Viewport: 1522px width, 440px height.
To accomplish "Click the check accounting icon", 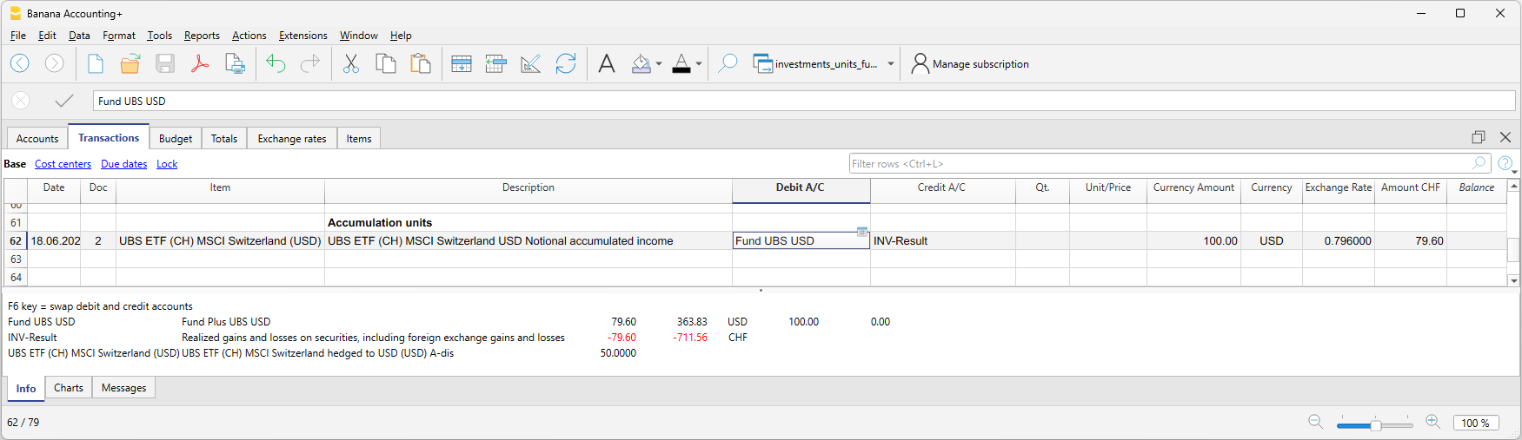I will (x=531, y=63).
